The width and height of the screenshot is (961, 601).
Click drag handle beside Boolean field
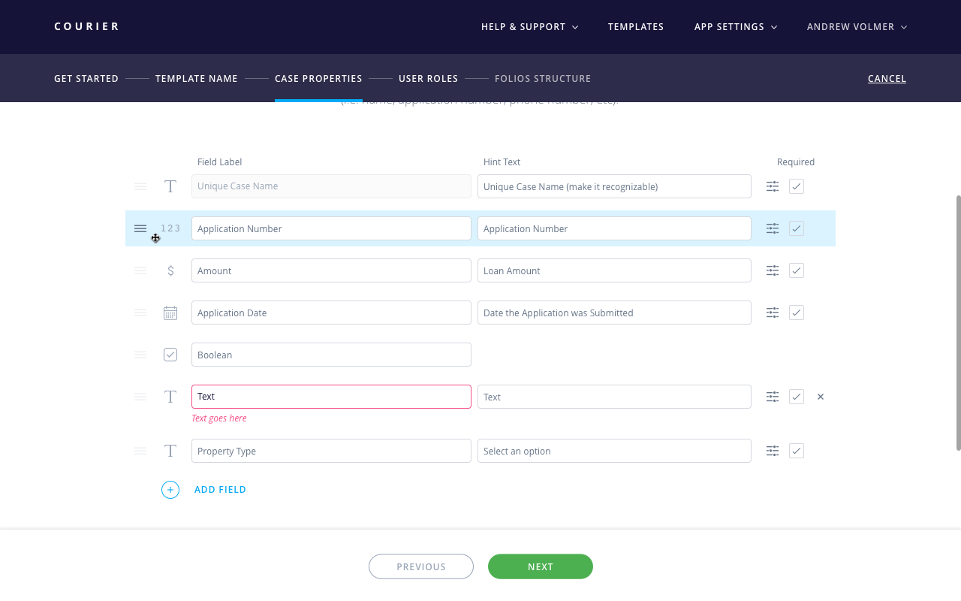coord(140,355)
